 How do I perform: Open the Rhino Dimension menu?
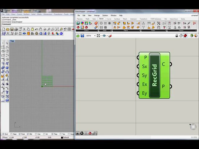tap(48, 14)
